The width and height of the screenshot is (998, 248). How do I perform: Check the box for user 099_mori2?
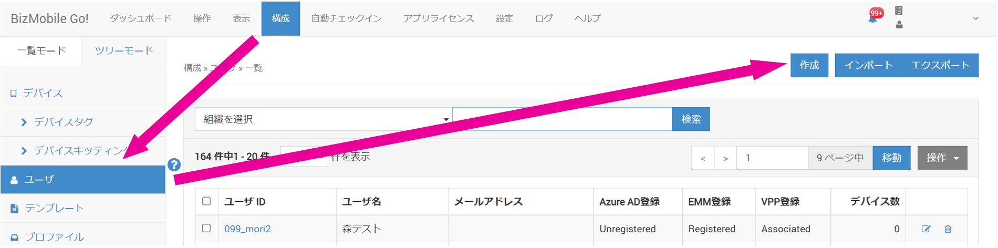[x=206, y=229]
